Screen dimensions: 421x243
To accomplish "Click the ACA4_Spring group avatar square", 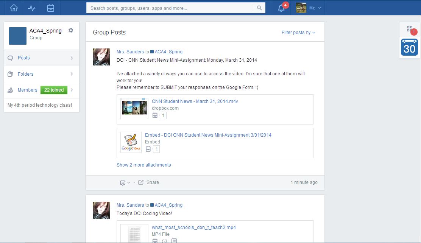I will 18,36.
